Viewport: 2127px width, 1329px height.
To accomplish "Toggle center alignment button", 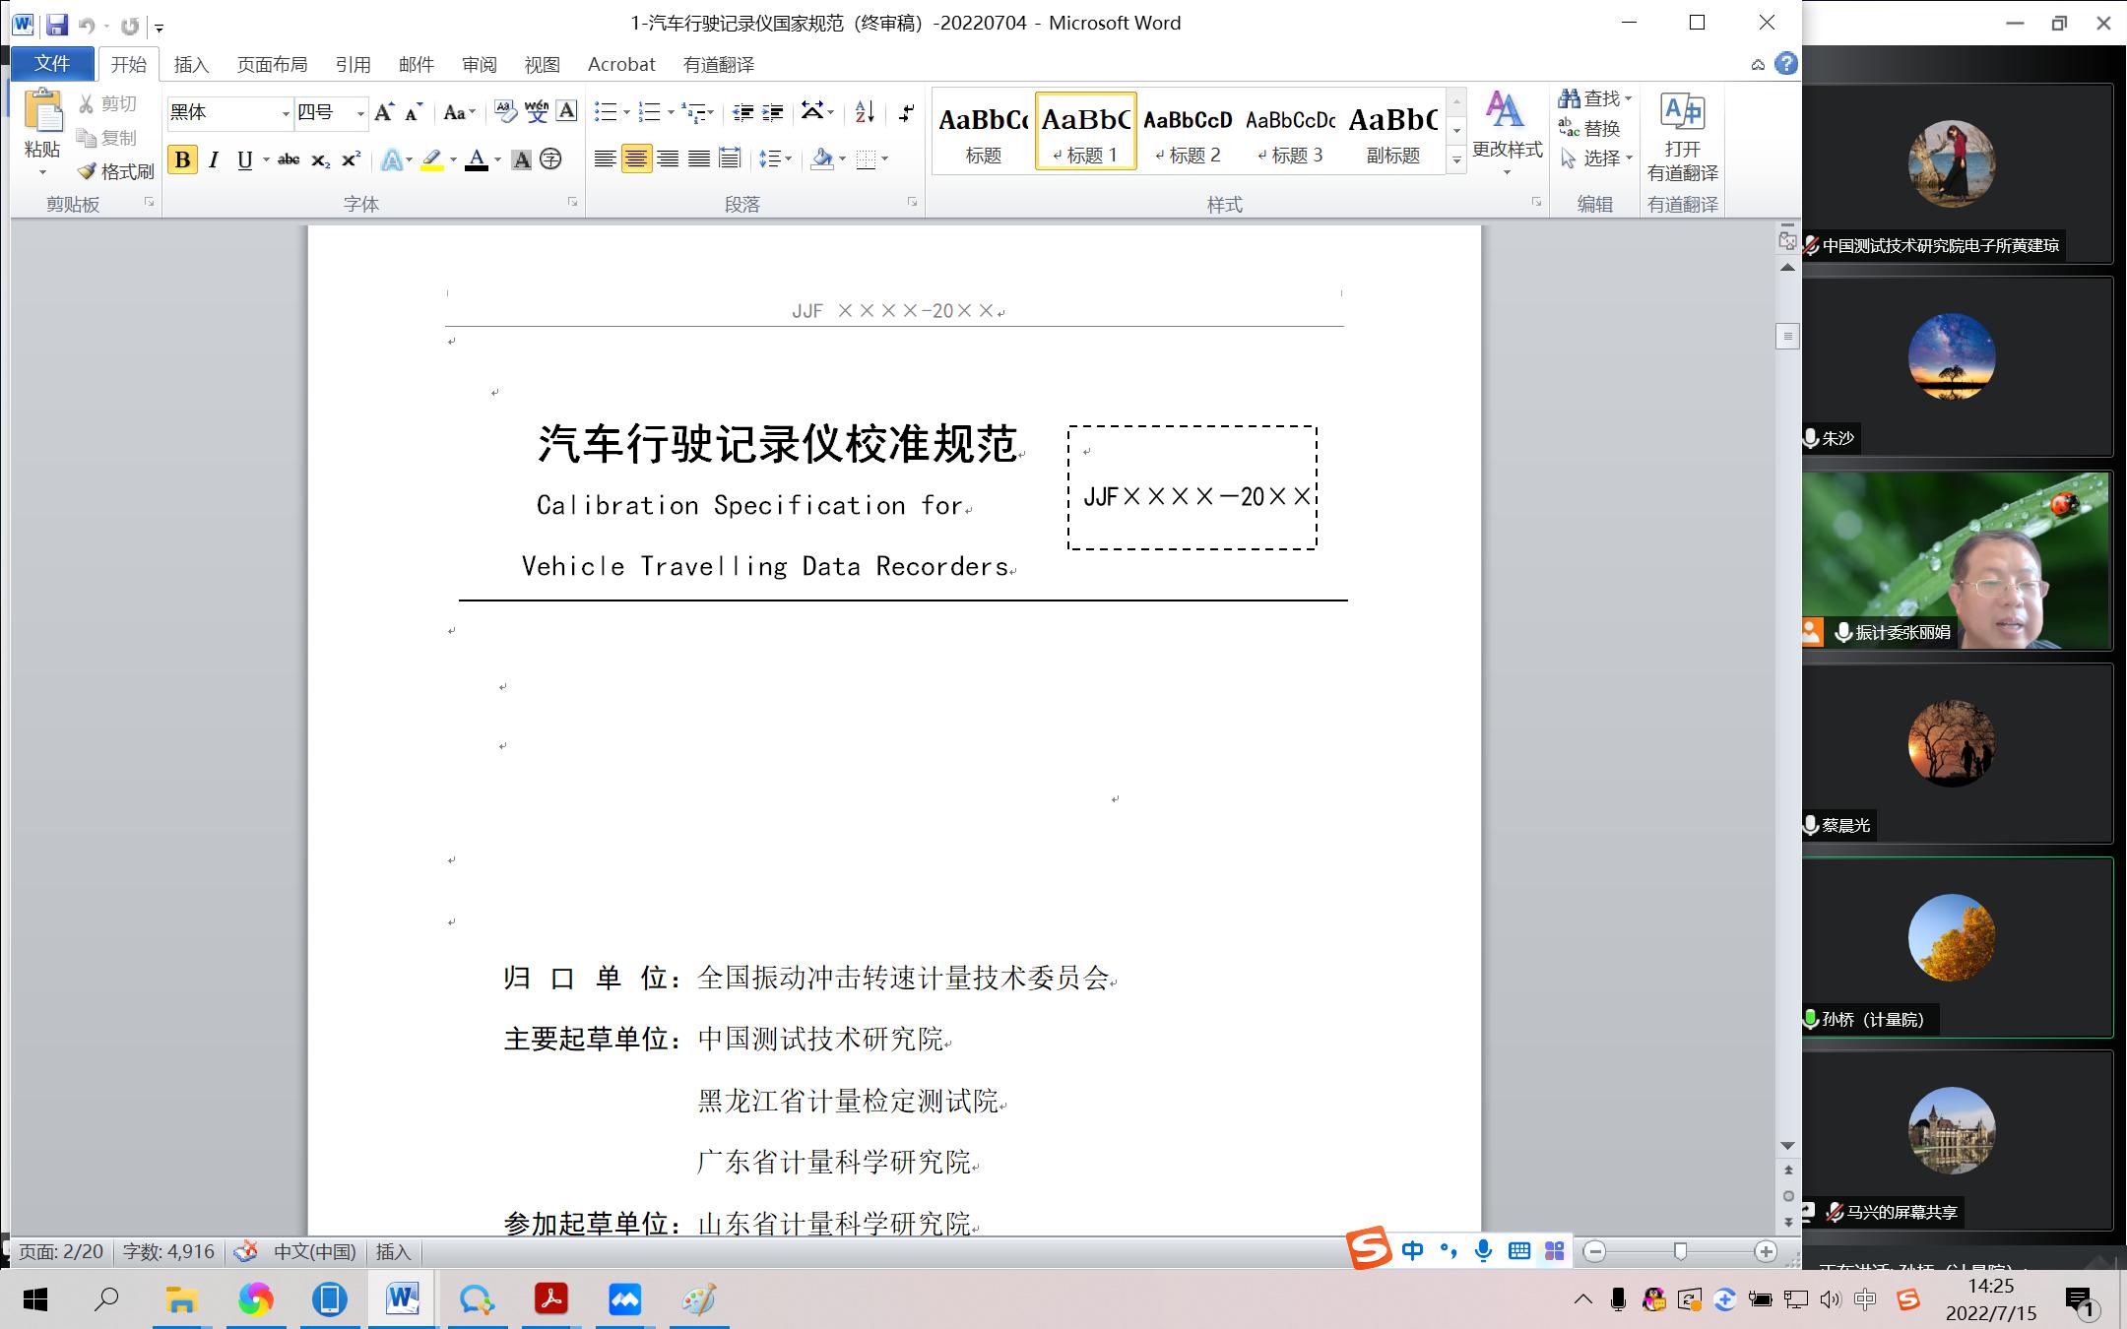I will (x=636, y=158).
